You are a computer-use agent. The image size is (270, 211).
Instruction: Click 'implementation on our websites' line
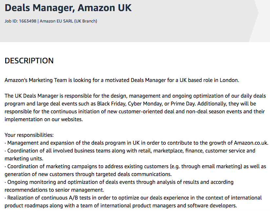(44, 119)
